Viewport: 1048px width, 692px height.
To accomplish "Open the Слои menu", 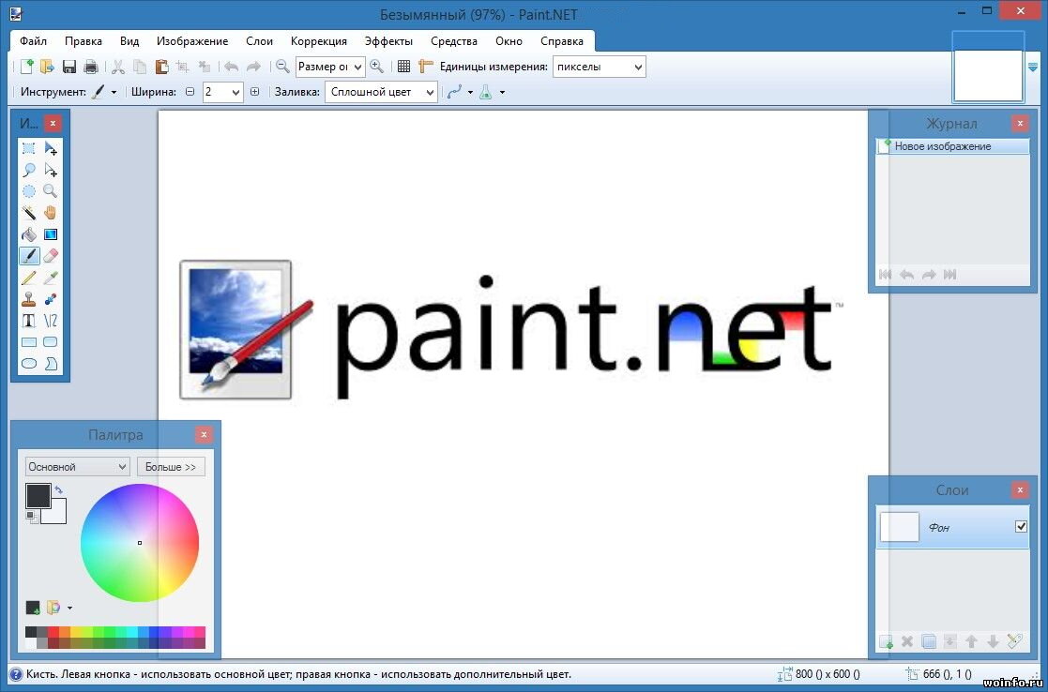I will [x=259, y=41].
